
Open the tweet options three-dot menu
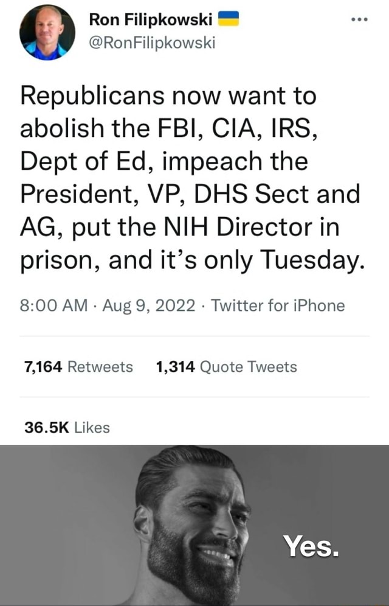(359, 18)
